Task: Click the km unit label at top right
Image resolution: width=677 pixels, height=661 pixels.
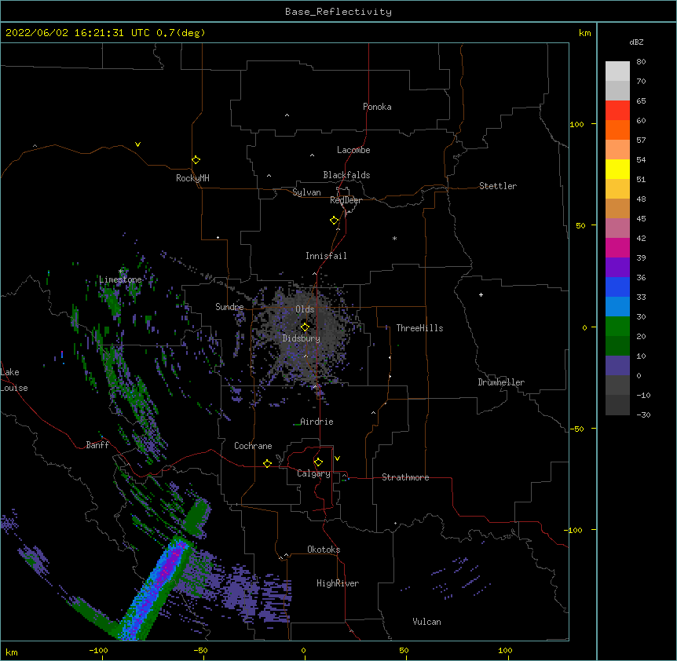Action: pyautogui.click(x=584, y=33)
